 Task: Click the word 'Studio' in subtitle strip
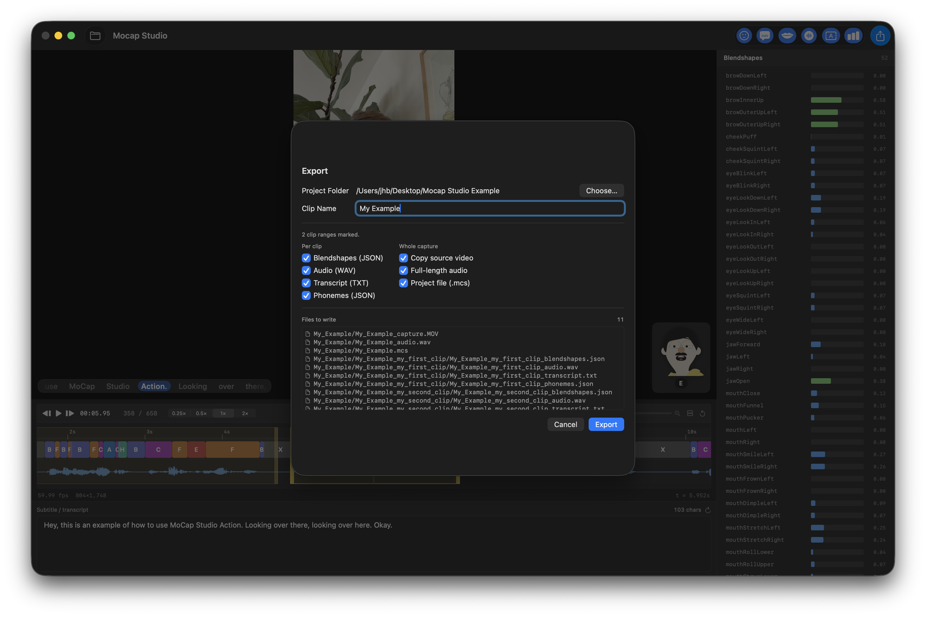tap(118, 386)
